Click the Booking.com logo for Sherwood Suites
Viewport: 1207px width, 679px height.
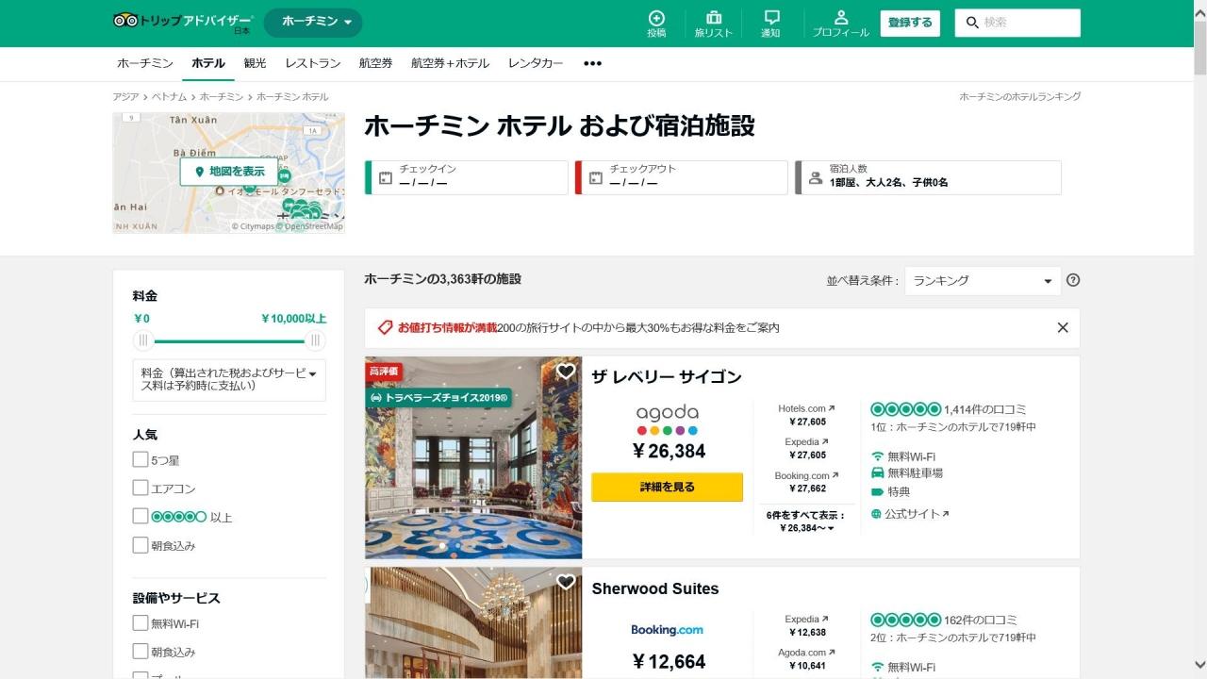pyautogui.click(x=668, y=630)
